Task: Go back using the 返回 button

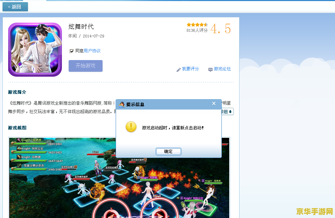Action: point(15,7)
